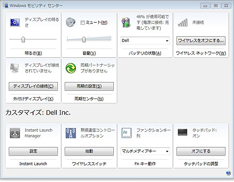The image size is (234, 182).
Task: Click the Instant Launch Manager icon
Action: tap(15, 133)
